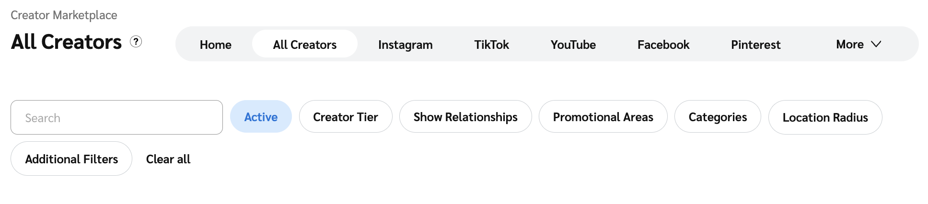
Task: Toggle the Show Relationships filter
Action: 465,117
